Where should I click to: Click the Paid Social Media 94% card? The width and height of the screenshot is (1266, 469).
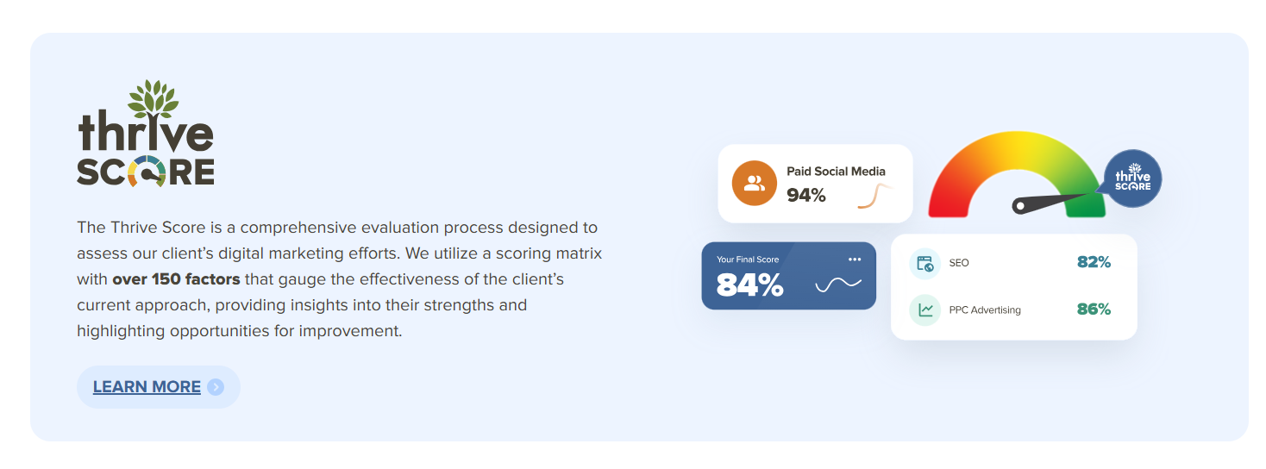point(815,184)
